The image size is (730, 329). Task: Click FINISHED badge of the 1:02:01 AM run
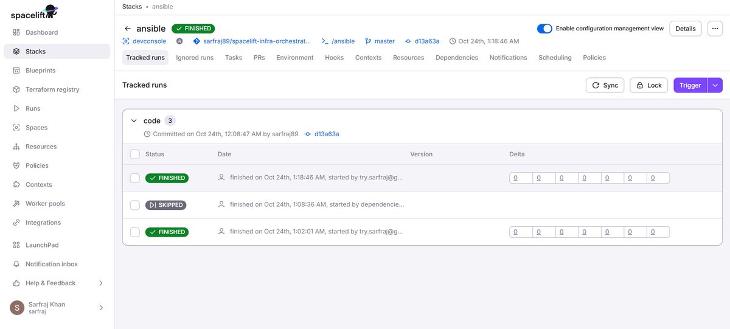click(x=167, y=232)
